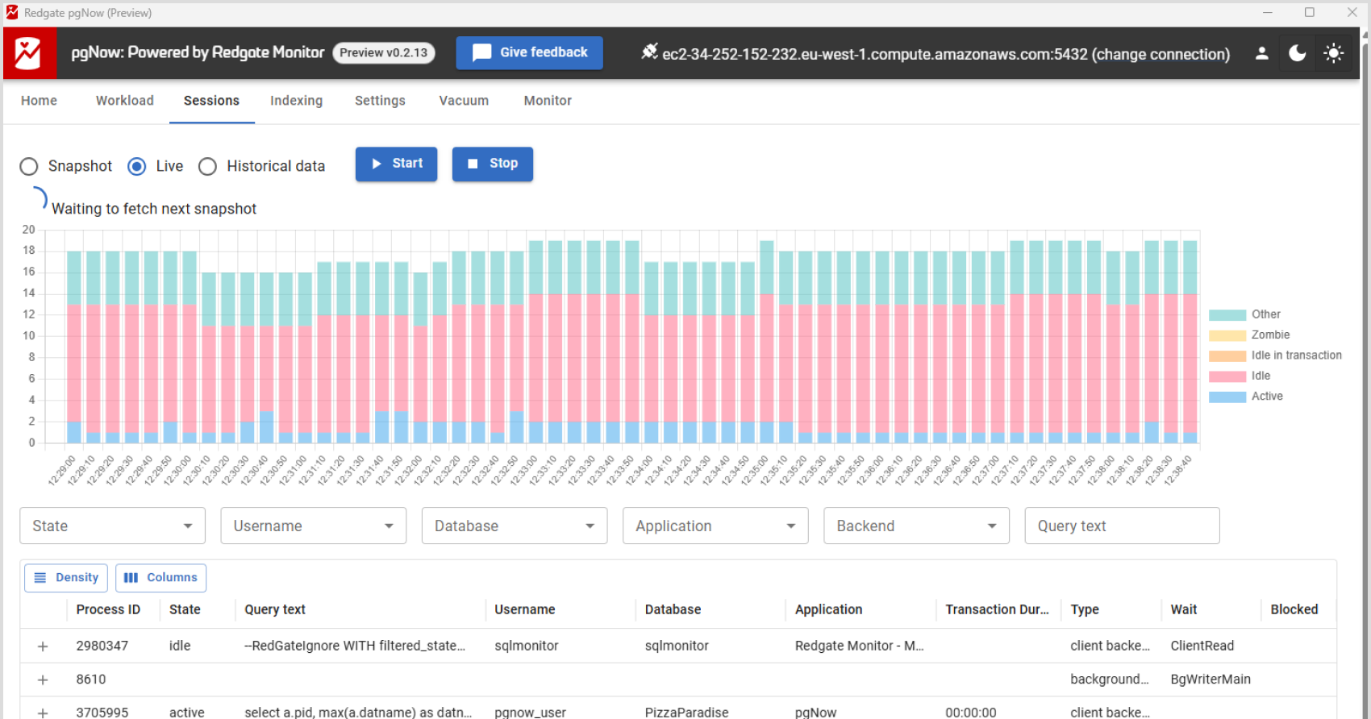Click the Preview v0.2.13 version badge
Viewport: 1371px width, 719px height.
384,52
